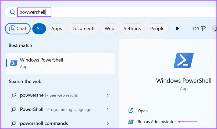Click the Bing logo inside Chat button
Image resolution: width=217 pixels, height=129 pixels.
click(x=12, y=28)
